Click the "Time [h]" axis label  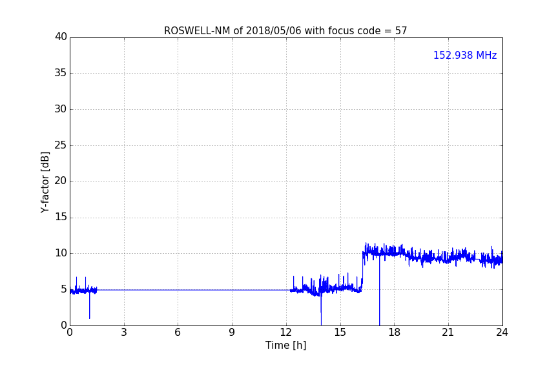(x=285, y=345)
